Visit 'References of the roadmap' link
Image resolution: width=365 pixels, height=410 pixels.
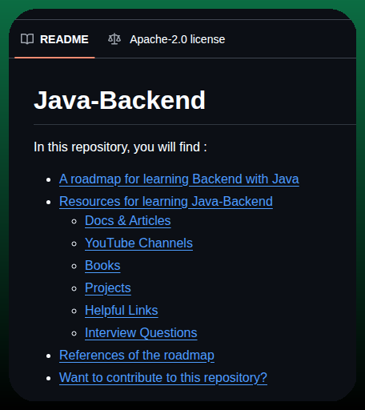137,356
